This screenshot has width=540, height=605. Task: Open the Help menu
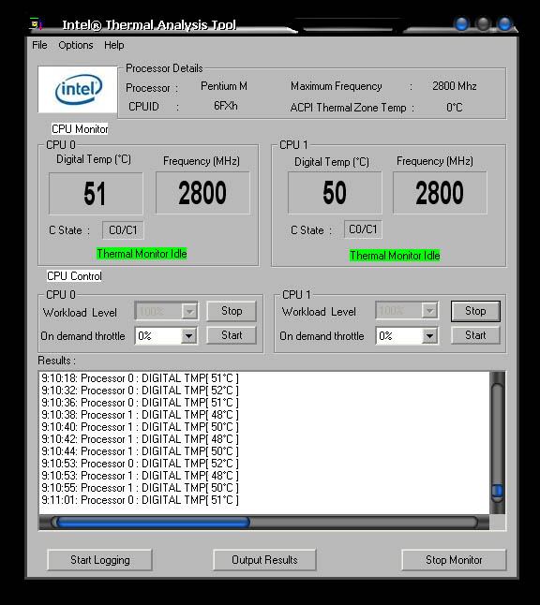(114, 45)
